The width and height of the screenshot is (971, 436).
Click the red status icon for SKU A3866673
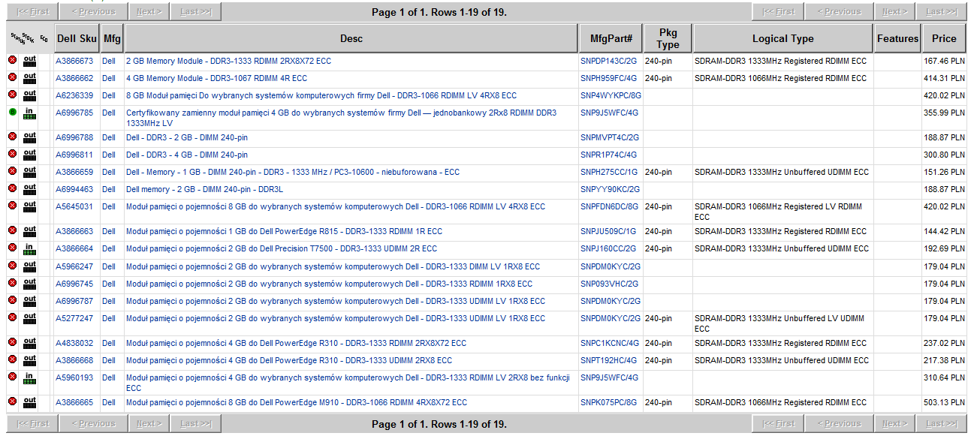coord(12,60)
